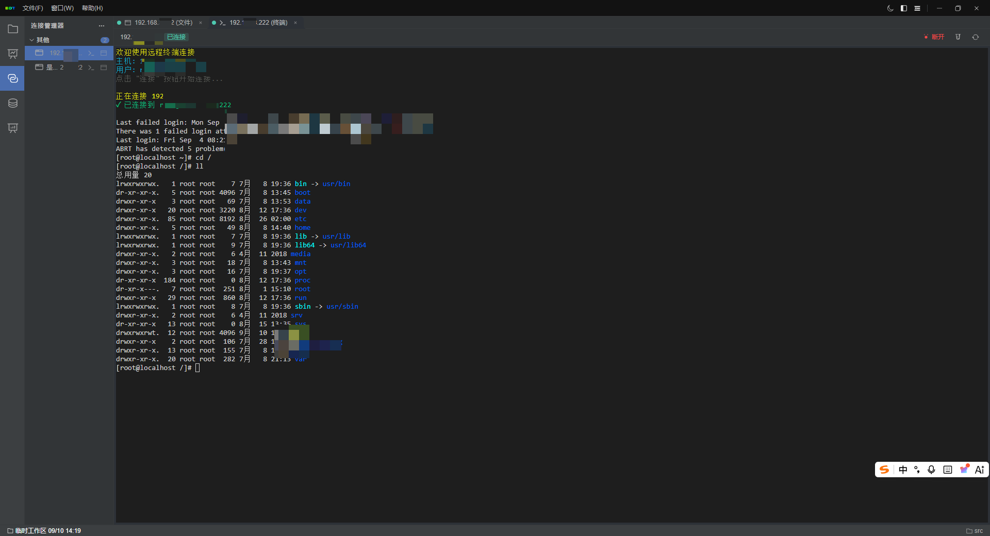The width and height of the screenshot is (990, 536).
Task: Open a terminal for the highlighted 192 connection
Action: coord(91,53)
